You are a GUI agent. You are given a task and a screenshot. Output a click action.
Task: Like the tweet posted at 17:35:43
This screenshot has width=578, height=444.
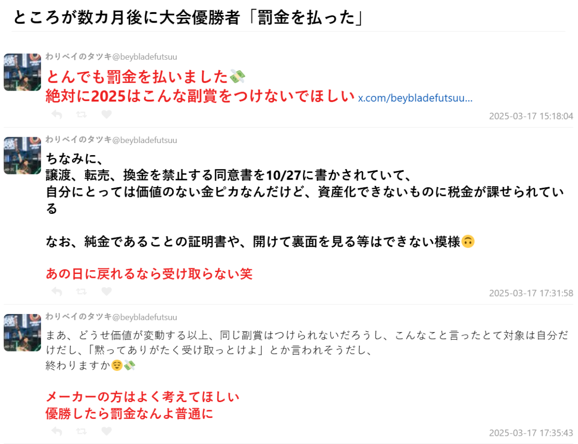(x=106, y=431)
